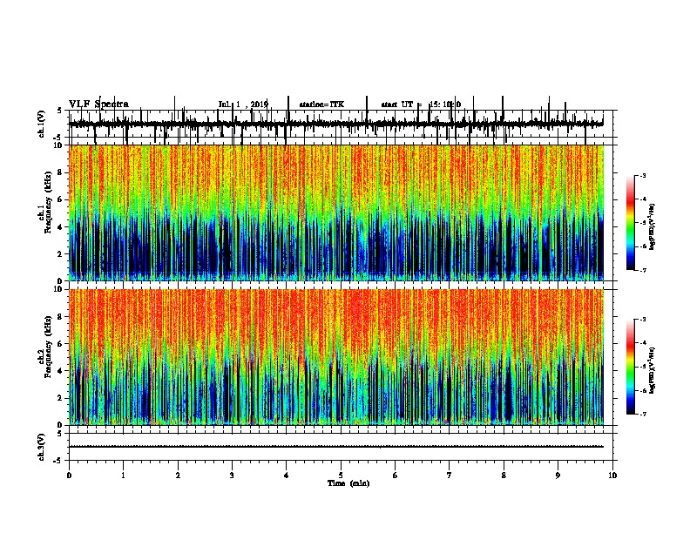Click time axis tick label "5"
Screen dimensions: 690x533
pos(341,476)
